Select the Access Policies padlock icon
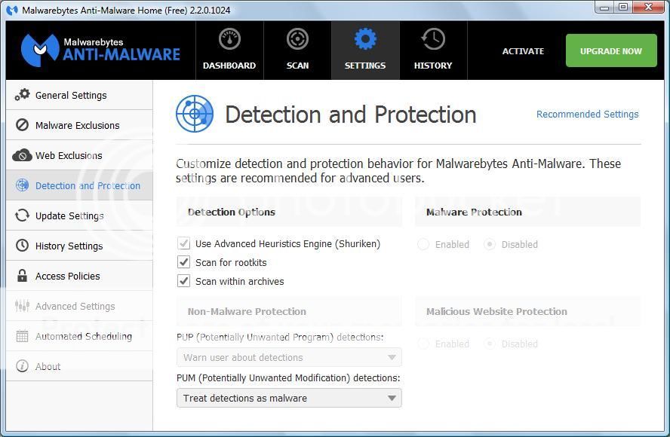The height and width of the screenshot is (437, 670). click(x=23, y=276)
